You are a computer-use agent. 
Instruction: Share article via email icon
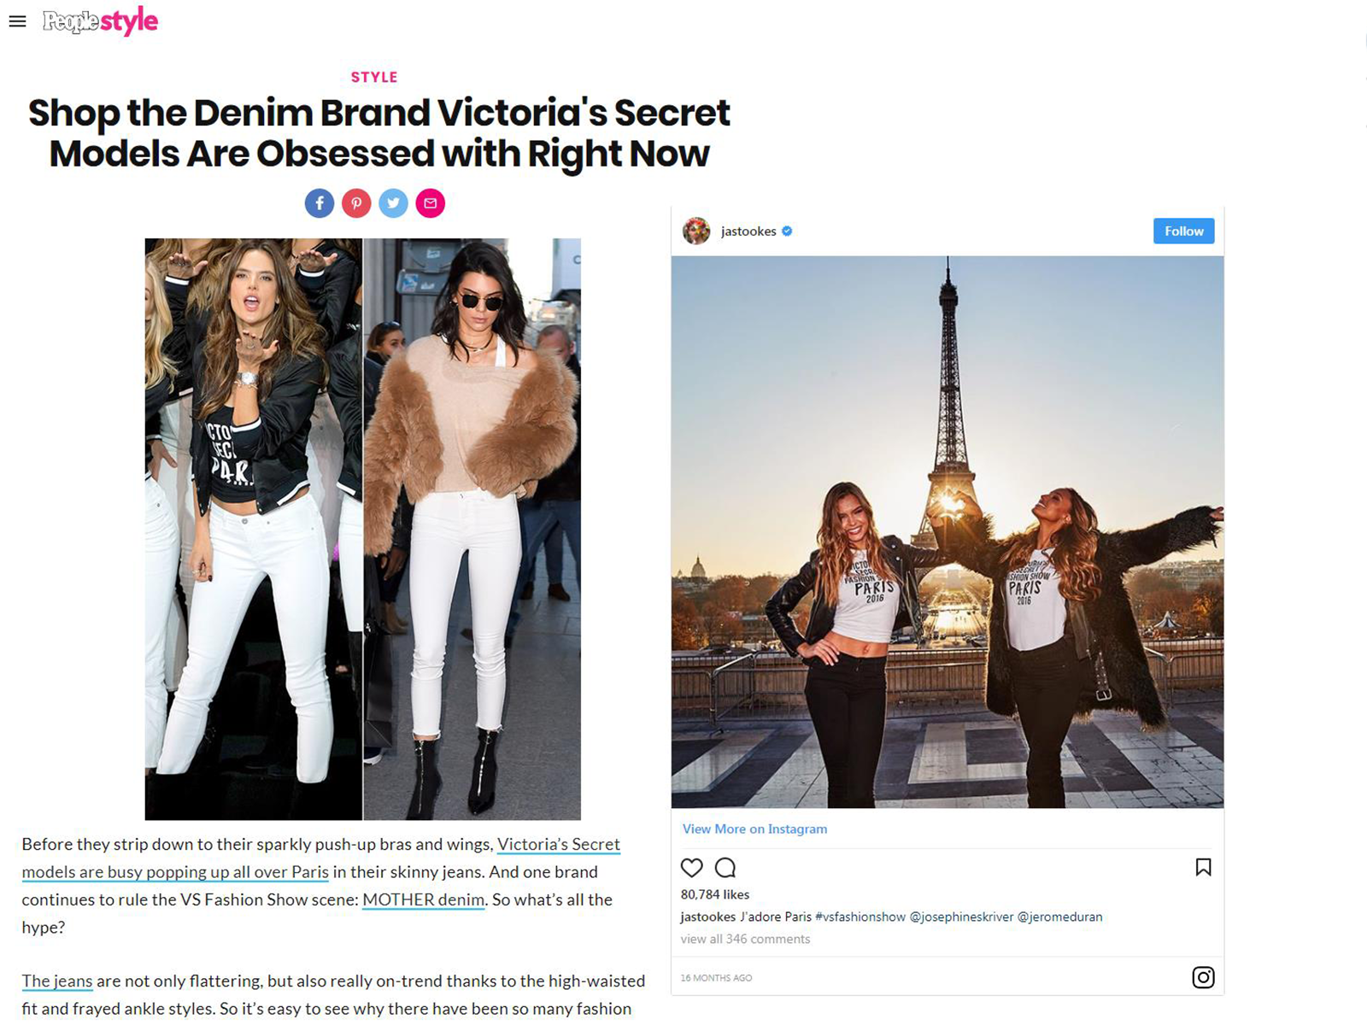(431, 203)
